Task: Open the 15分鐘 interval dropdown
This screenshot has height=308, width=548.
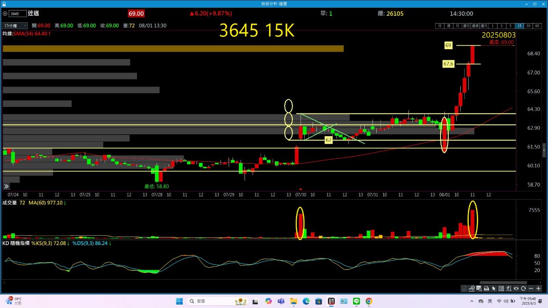Action: pyautogui.click(x=15, y=26)
